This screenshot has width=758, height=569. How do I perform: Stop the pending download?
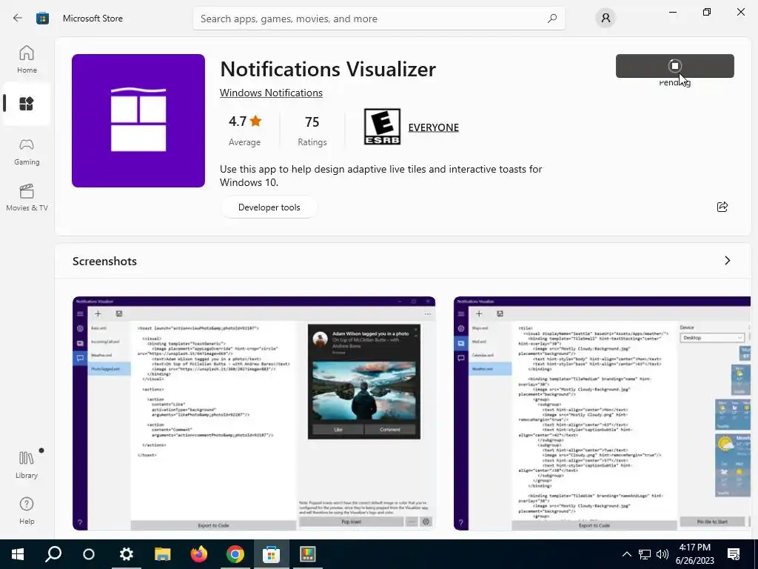point(674,66)
